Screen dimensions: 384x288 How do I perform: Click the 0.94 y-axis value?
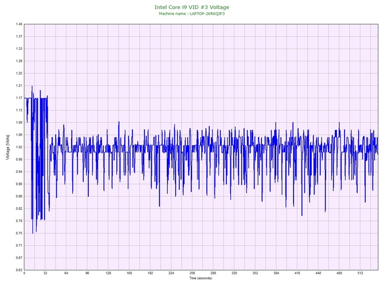click(19, 172)
